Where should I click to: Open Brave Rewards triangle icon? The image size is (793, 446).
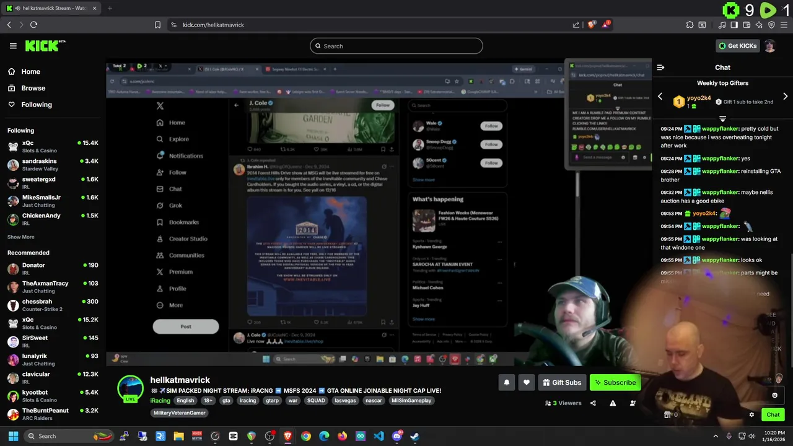click(x=606, y=25)
